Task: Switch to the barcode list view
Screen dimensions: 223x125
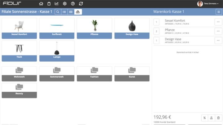Action: click(64, 12)
